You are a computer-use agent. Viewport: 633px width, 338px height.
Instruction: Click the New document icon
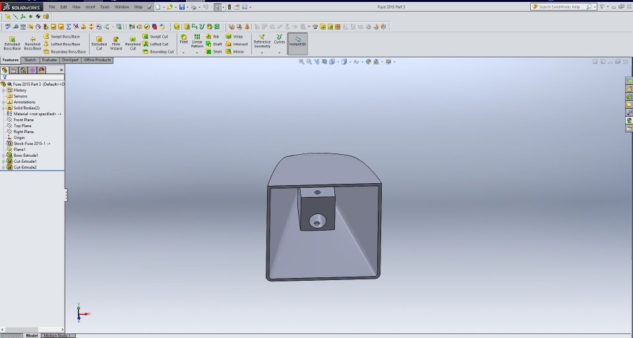click(158, 7)
